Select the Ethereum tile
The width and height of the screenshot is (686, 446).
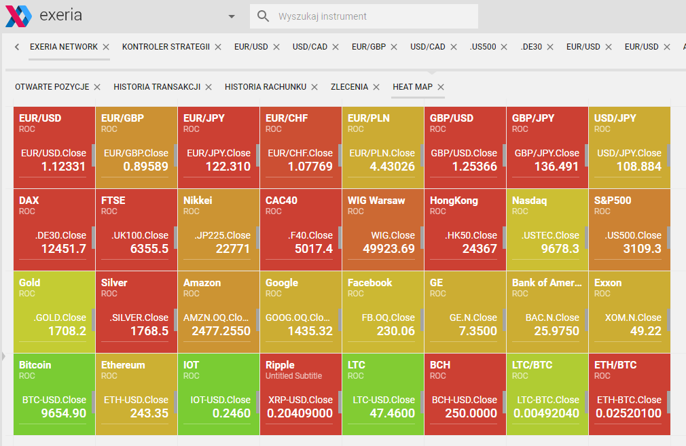(x=137, y=395)
